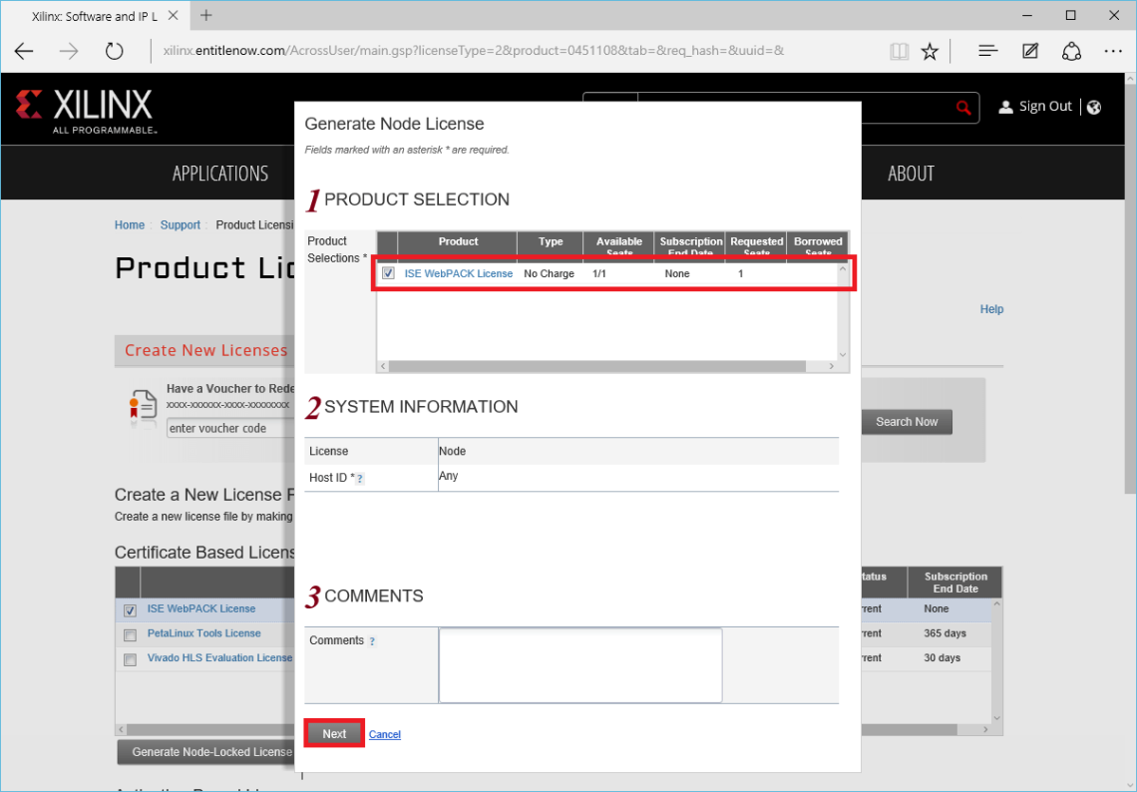Click the voucher certificate ribbon icon

point(143,407)
